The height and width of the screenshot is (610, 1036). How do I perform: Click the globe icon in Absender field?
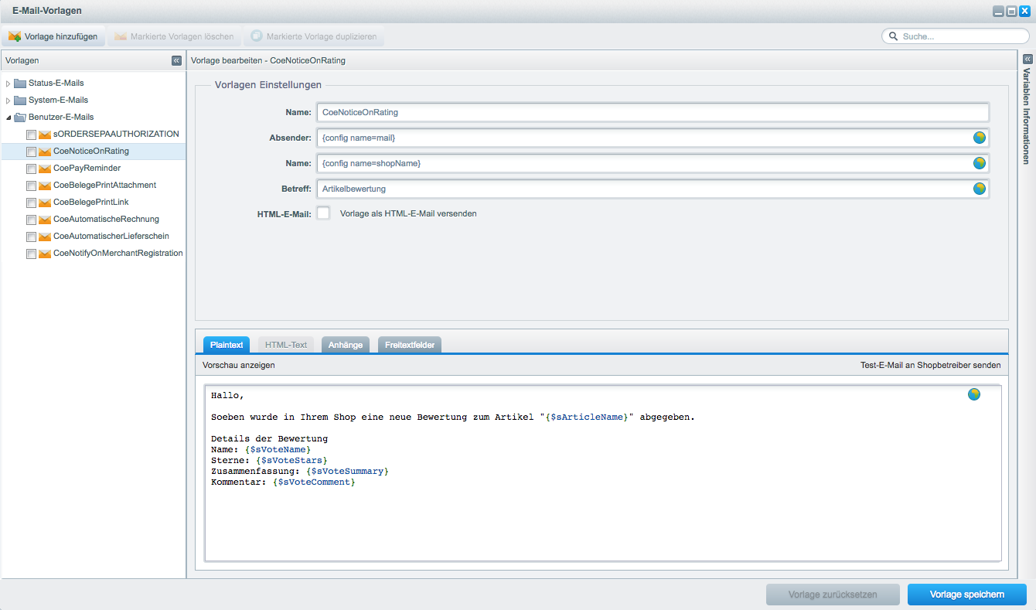979,138
